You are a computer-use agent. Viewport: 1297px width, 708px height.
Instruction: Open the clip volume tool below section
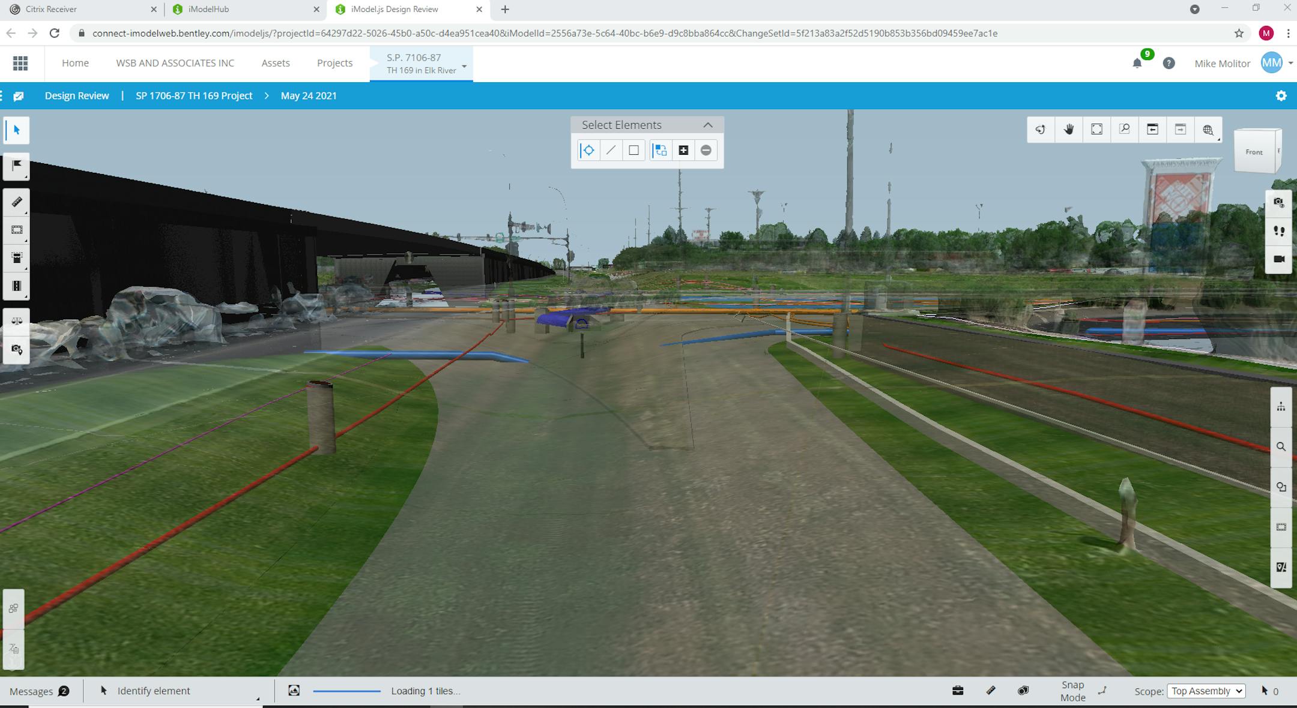(16, 258)
